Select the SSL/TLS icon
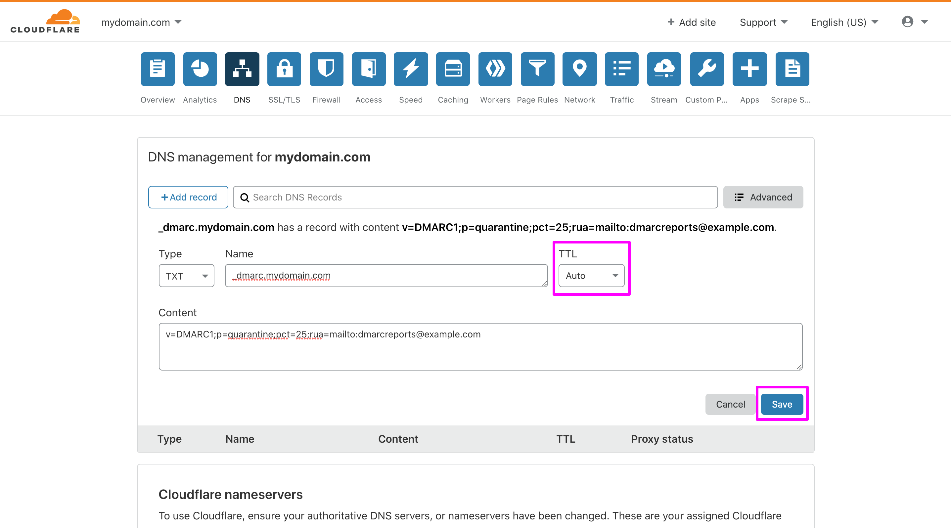 click(x=284, y=69)
